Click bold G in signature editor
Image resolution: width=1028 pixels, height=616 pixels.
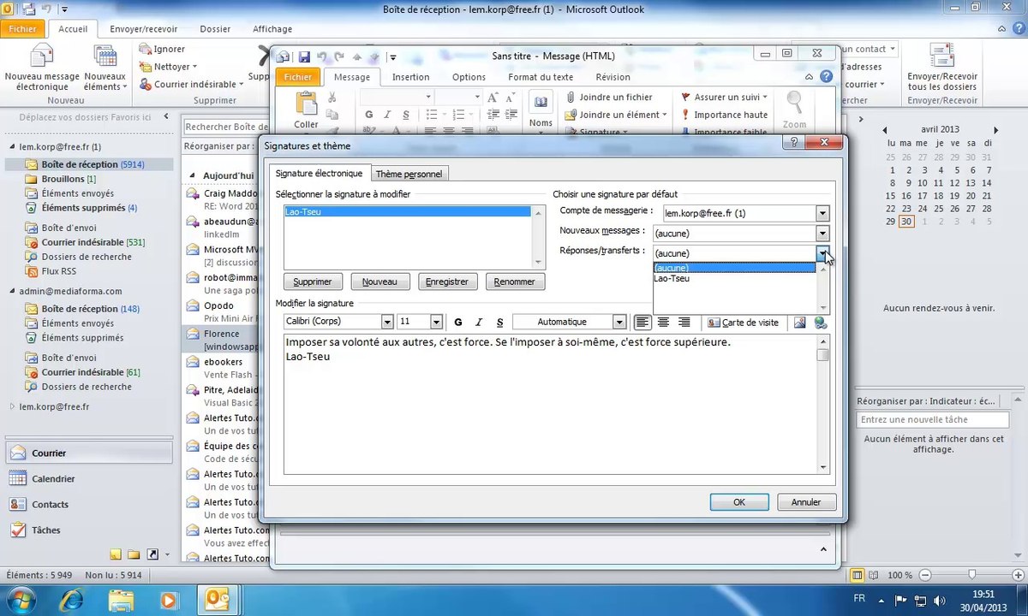[458, 323]
